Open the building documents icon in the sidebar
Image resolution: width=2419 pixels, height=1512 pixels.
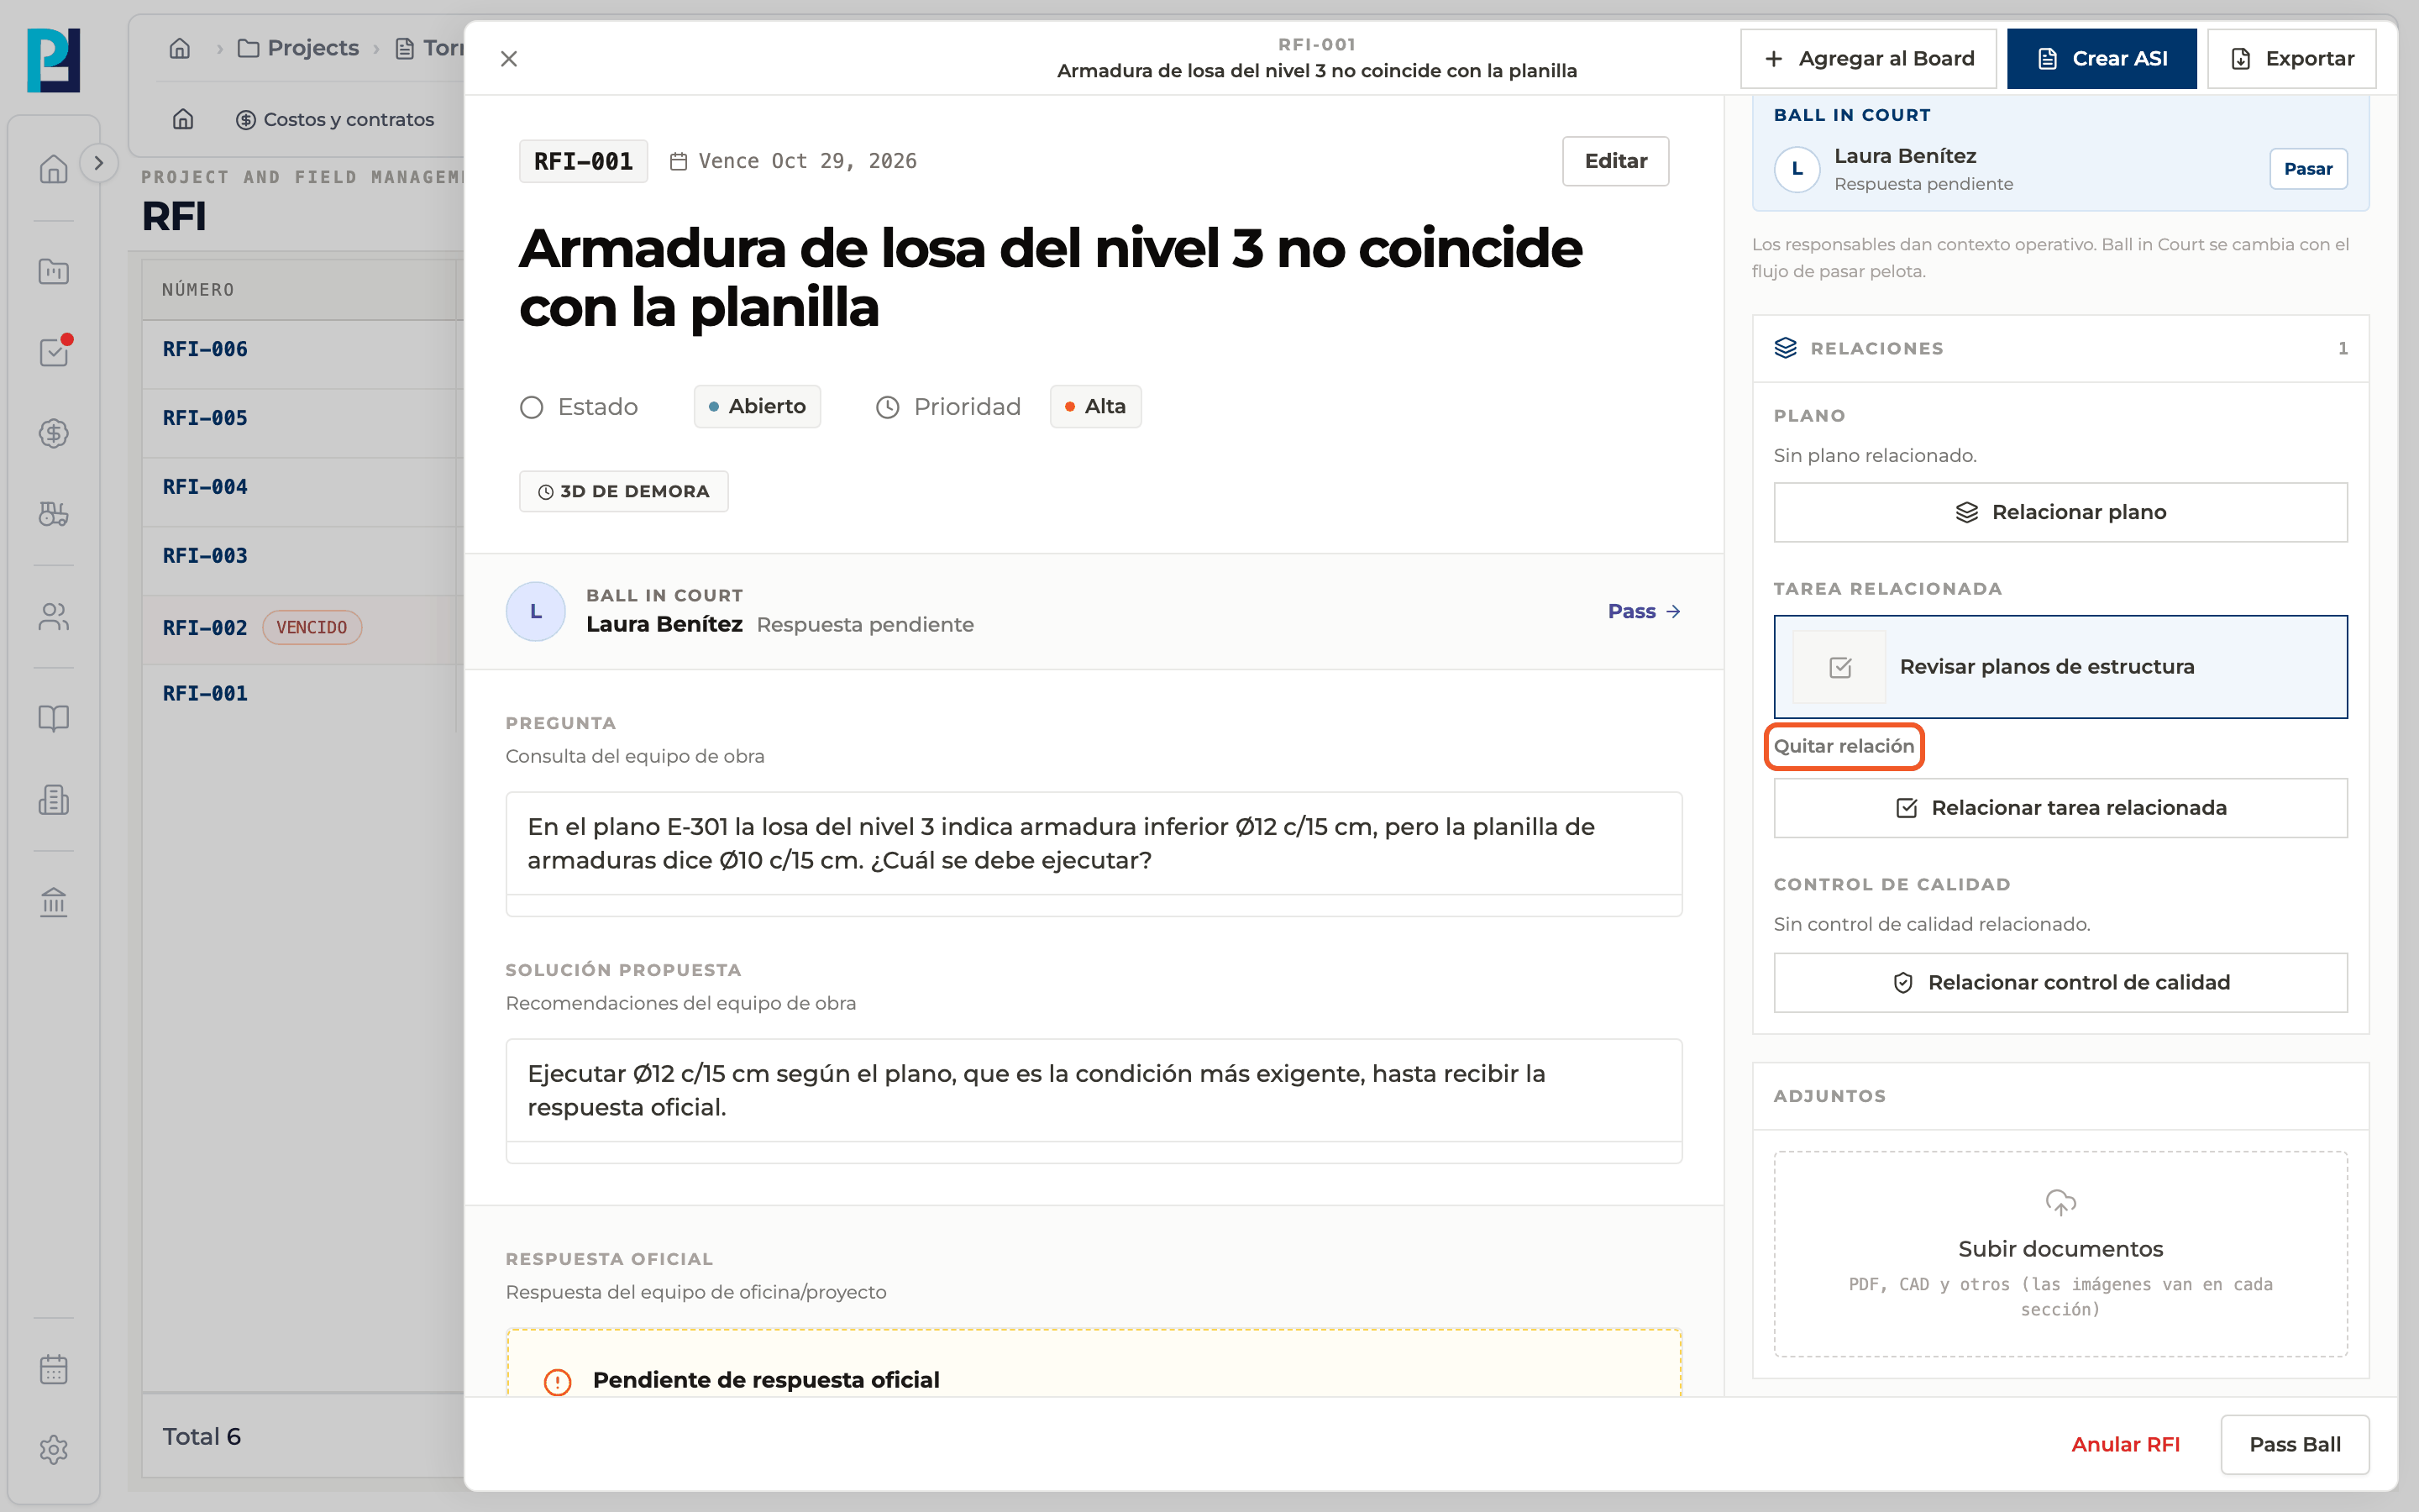[x=54, y=800]
